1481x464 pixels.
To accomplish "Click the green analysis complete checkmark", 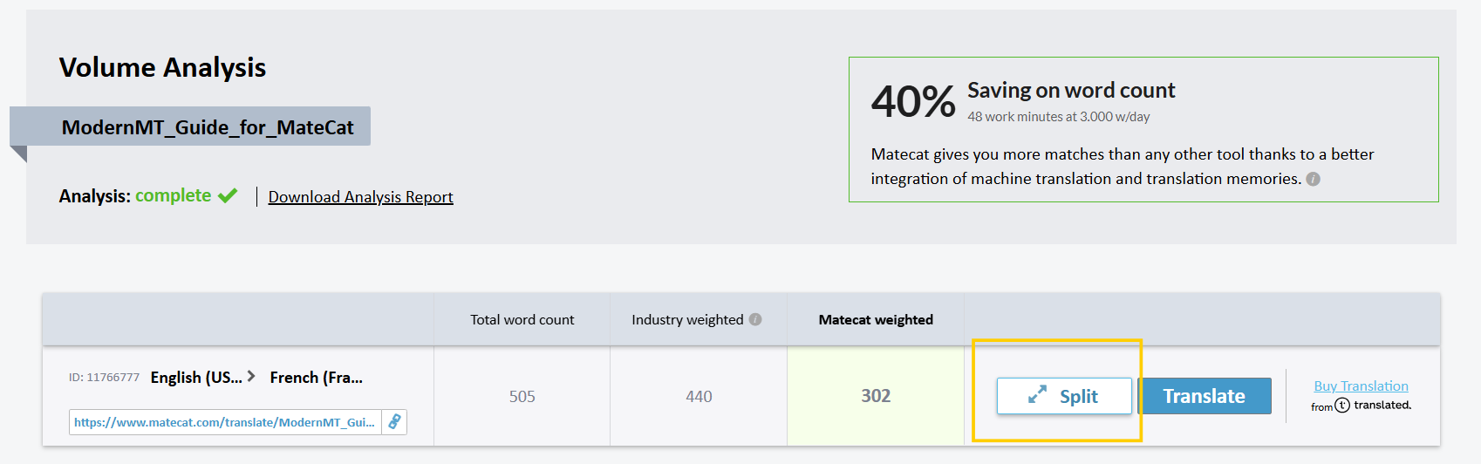I will point(228,195).
